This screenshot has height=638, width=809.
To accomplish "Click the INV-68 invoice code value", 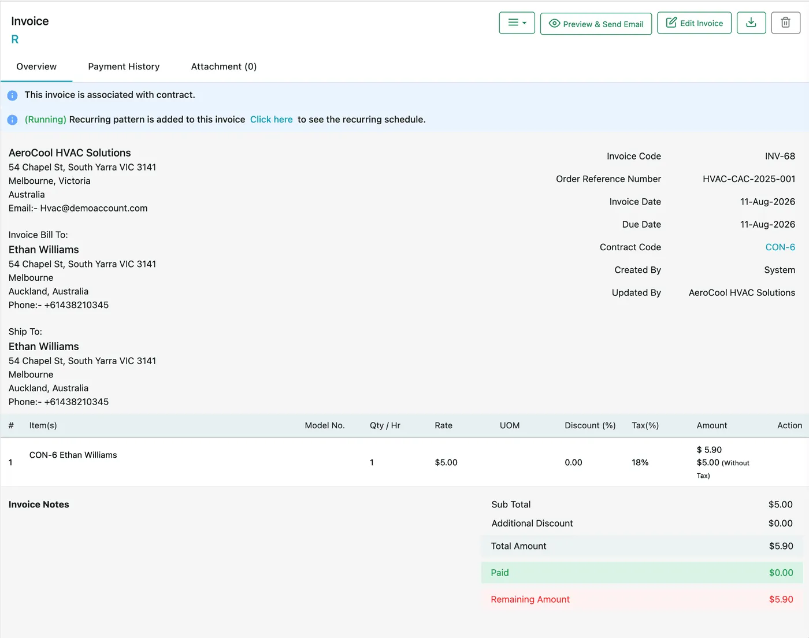I will (x=780, y=157).
